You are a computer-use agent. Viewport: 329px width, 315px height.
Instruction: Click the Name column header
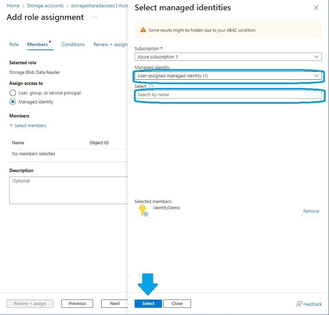pyautogui.click(x=18, y=143)
